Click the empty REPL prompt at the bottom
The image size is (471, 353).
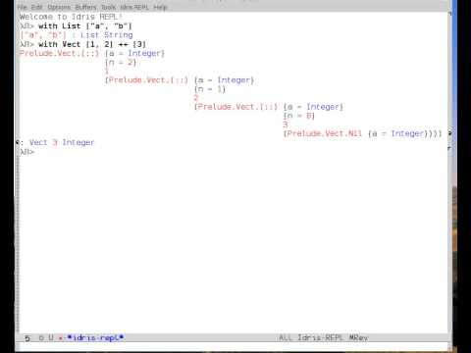[26, 152]
